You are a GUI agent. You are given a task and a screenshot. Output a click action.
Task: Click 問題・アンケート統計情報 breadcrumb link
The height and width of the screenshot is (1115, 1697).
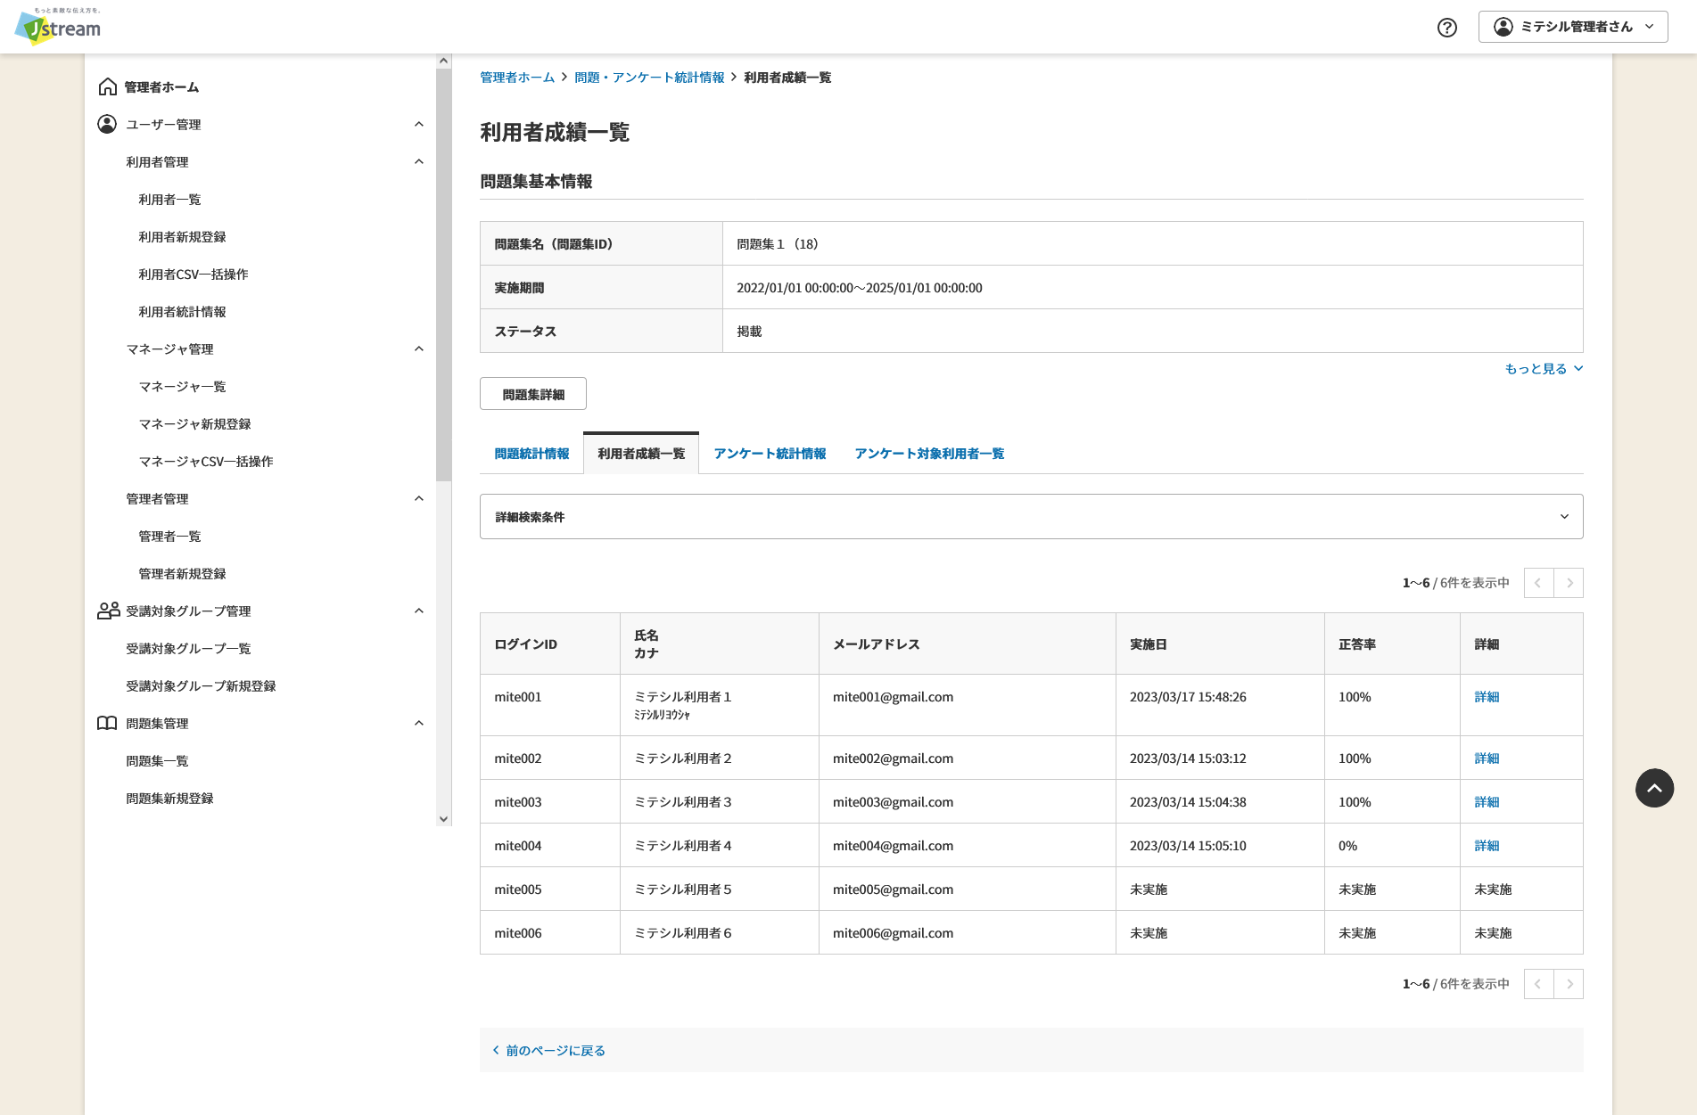point(649,78)
